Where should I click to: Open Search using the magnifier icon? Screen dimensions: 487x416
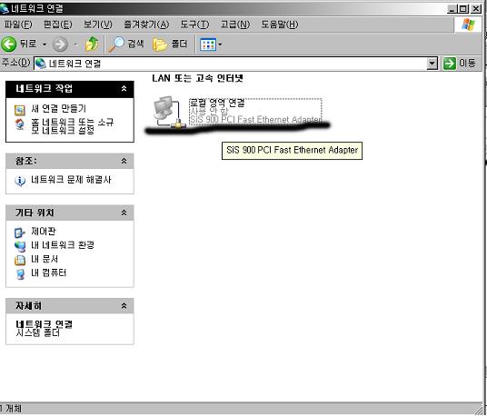pyautogui.click(x=117, y=45)
